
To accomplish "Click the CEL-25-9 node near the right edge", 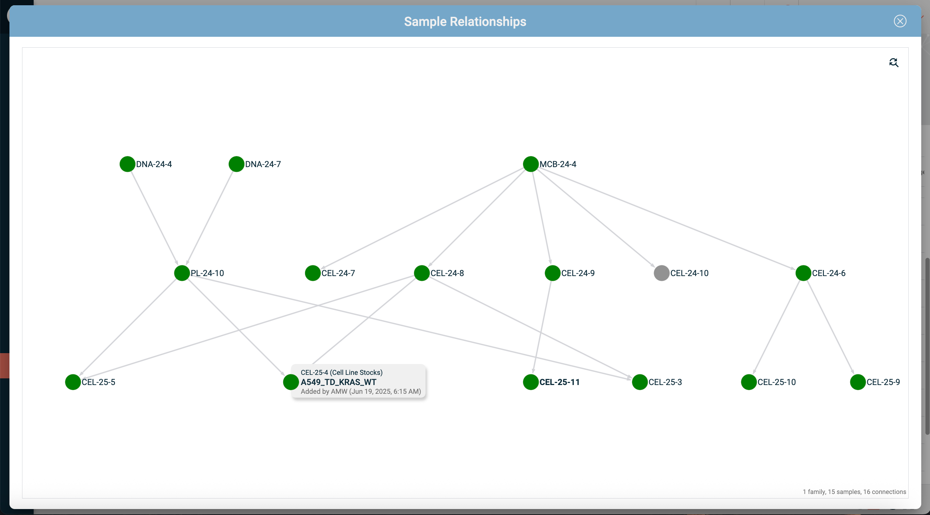I will (857, 382).
